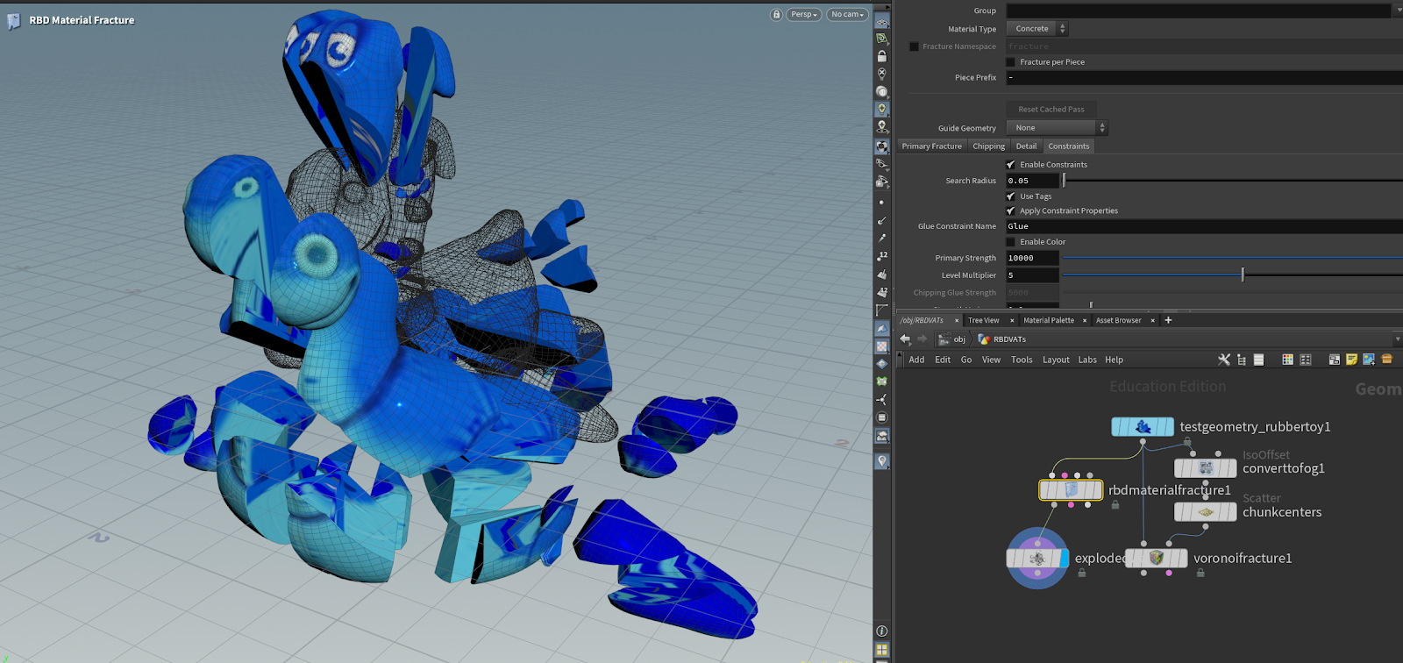Toggle the headlight bulb display option

point(882,109)
